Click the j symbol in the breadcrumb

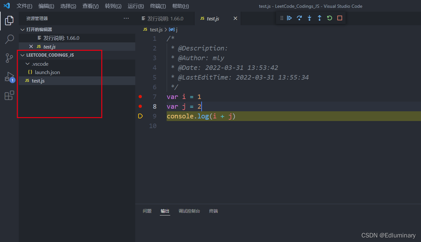point(177,29)
